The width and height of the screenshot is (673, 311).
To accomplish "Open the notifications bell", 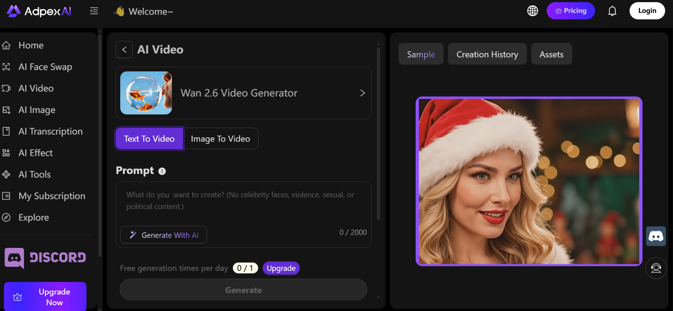I will 612,11.
